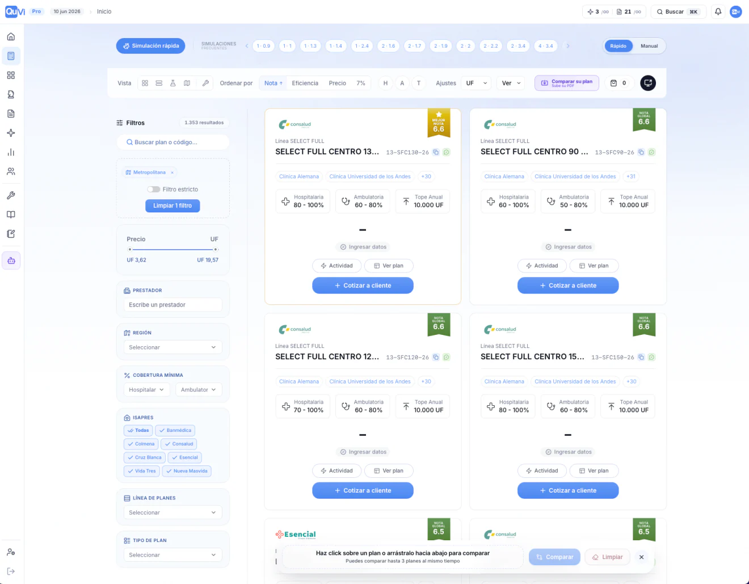
Task: Start Simulación rápida
Action: [x=150, y=46]
